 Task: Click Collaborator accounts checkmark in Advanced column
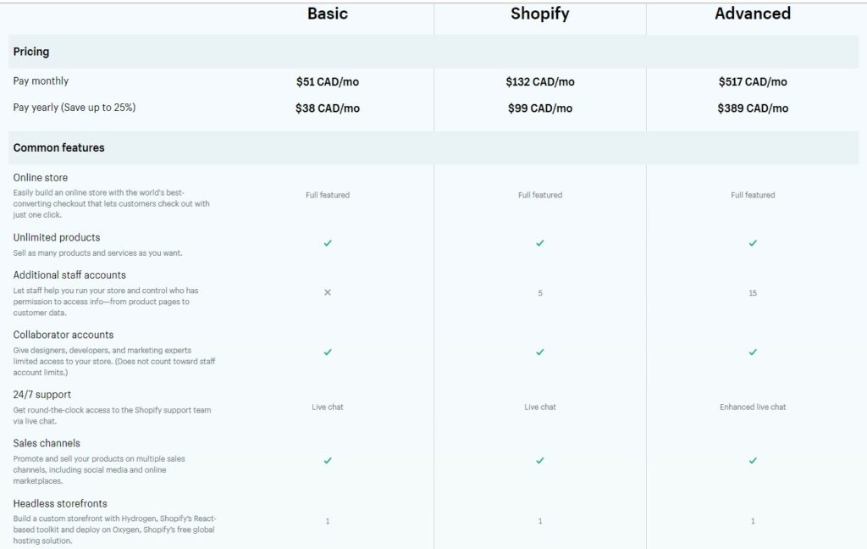pyautogui.click(x=753, y=352)
